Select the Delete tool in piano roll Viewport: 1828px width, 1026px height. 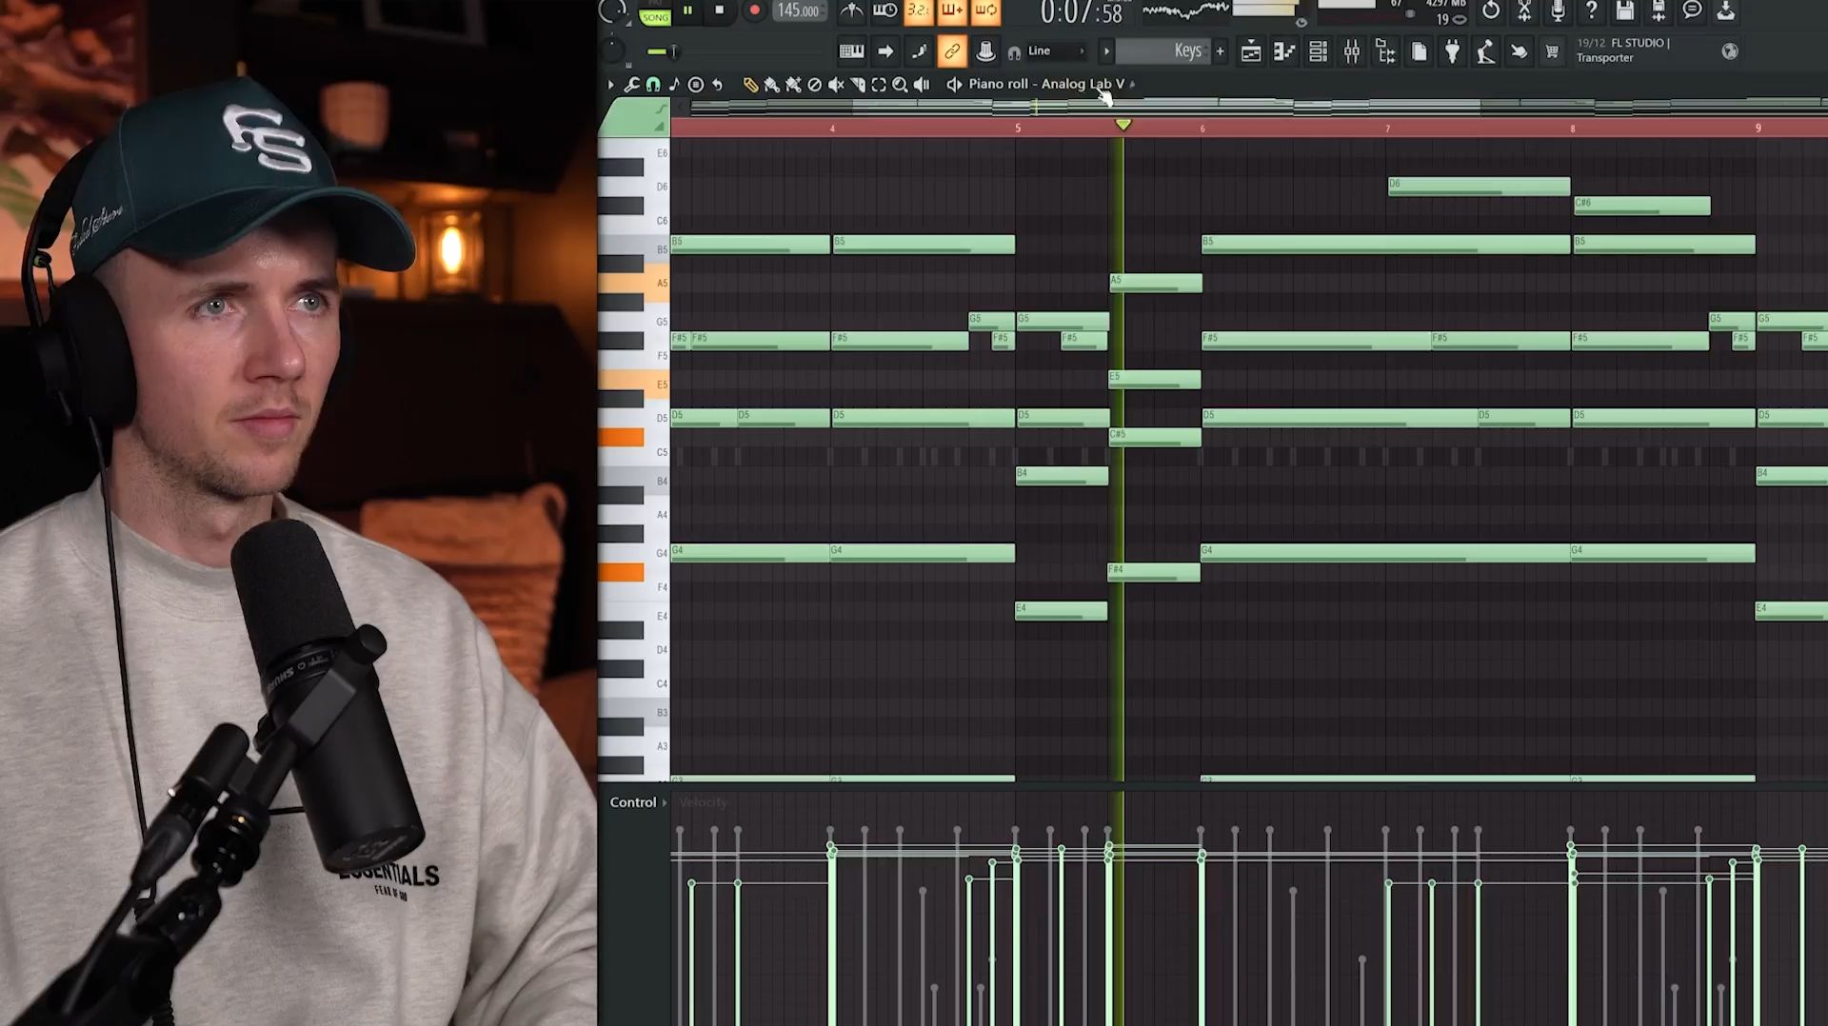click(814, 85)
